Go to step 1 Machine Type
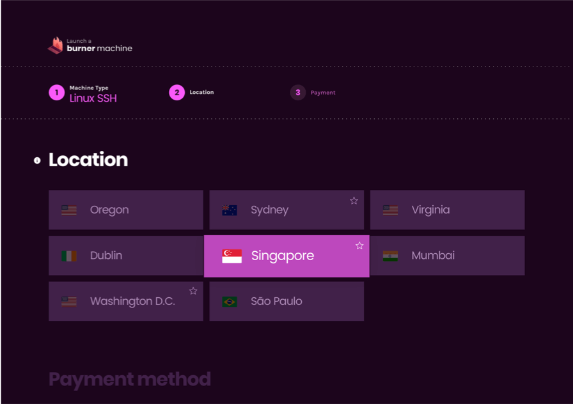This screenshot has height=404, width=573. coord(57,93)
